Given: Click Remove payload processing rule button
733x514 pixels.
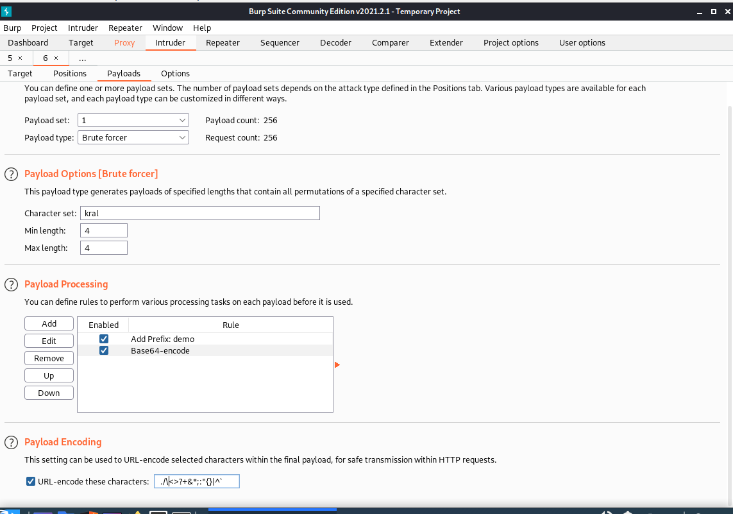Looking at the screenshot, I should (x=49, y=358).
